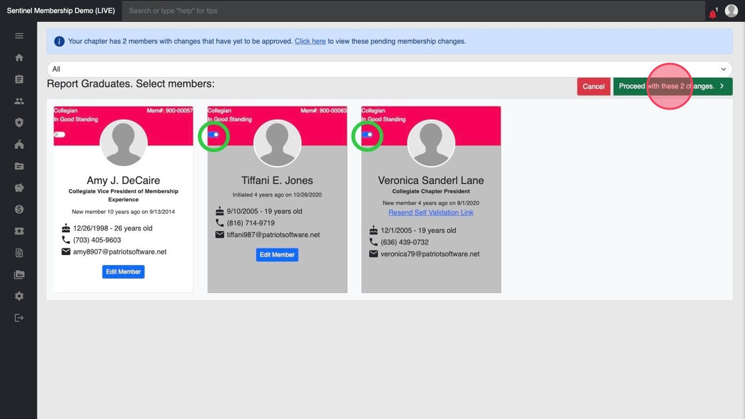Click the name Tiffani E. Jones

277,181
